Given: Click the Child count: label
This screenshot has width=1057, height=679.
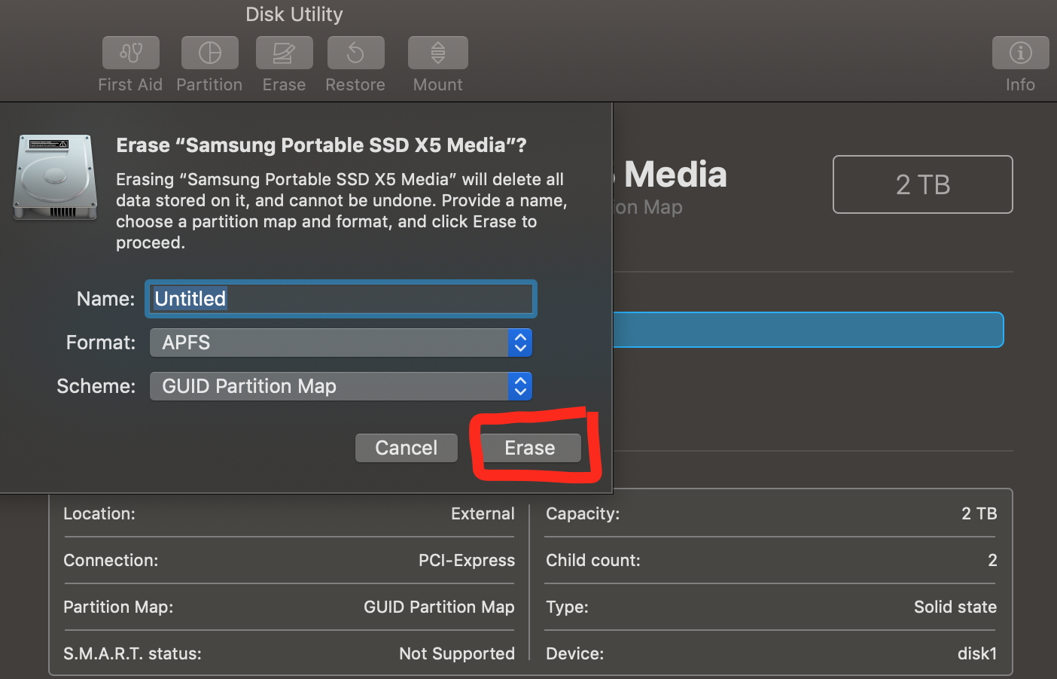Looking at the screenshot, I should (593, 560).
